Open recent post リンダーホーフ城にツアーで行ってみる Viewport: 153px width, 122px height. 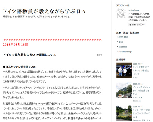coord(141,113)
